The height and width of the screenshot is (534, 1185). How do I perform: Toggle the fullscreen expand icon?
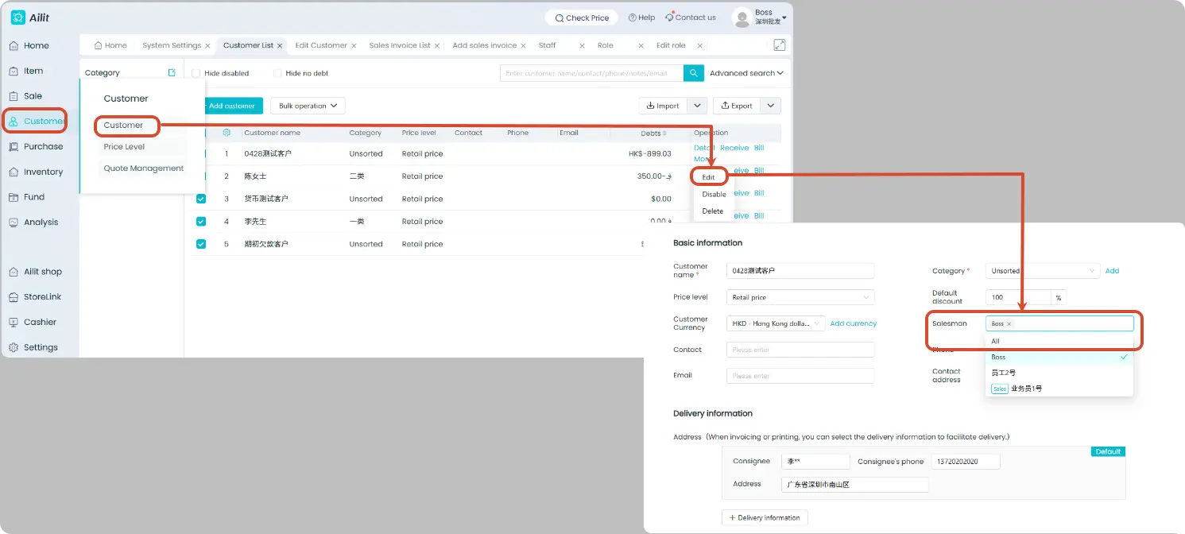click(780, 45)
